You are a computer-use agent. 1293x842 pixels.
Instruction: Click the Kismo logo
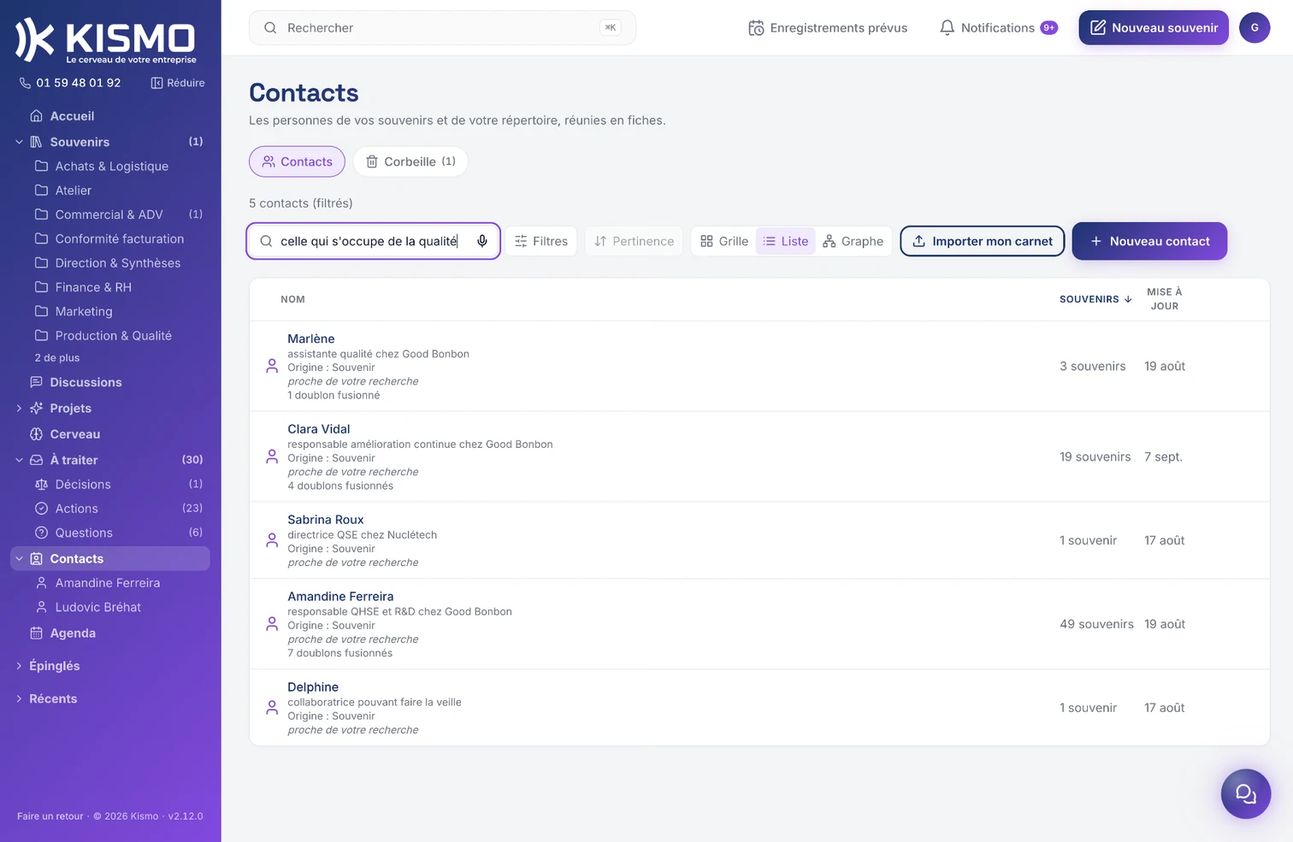pos(106,40)
